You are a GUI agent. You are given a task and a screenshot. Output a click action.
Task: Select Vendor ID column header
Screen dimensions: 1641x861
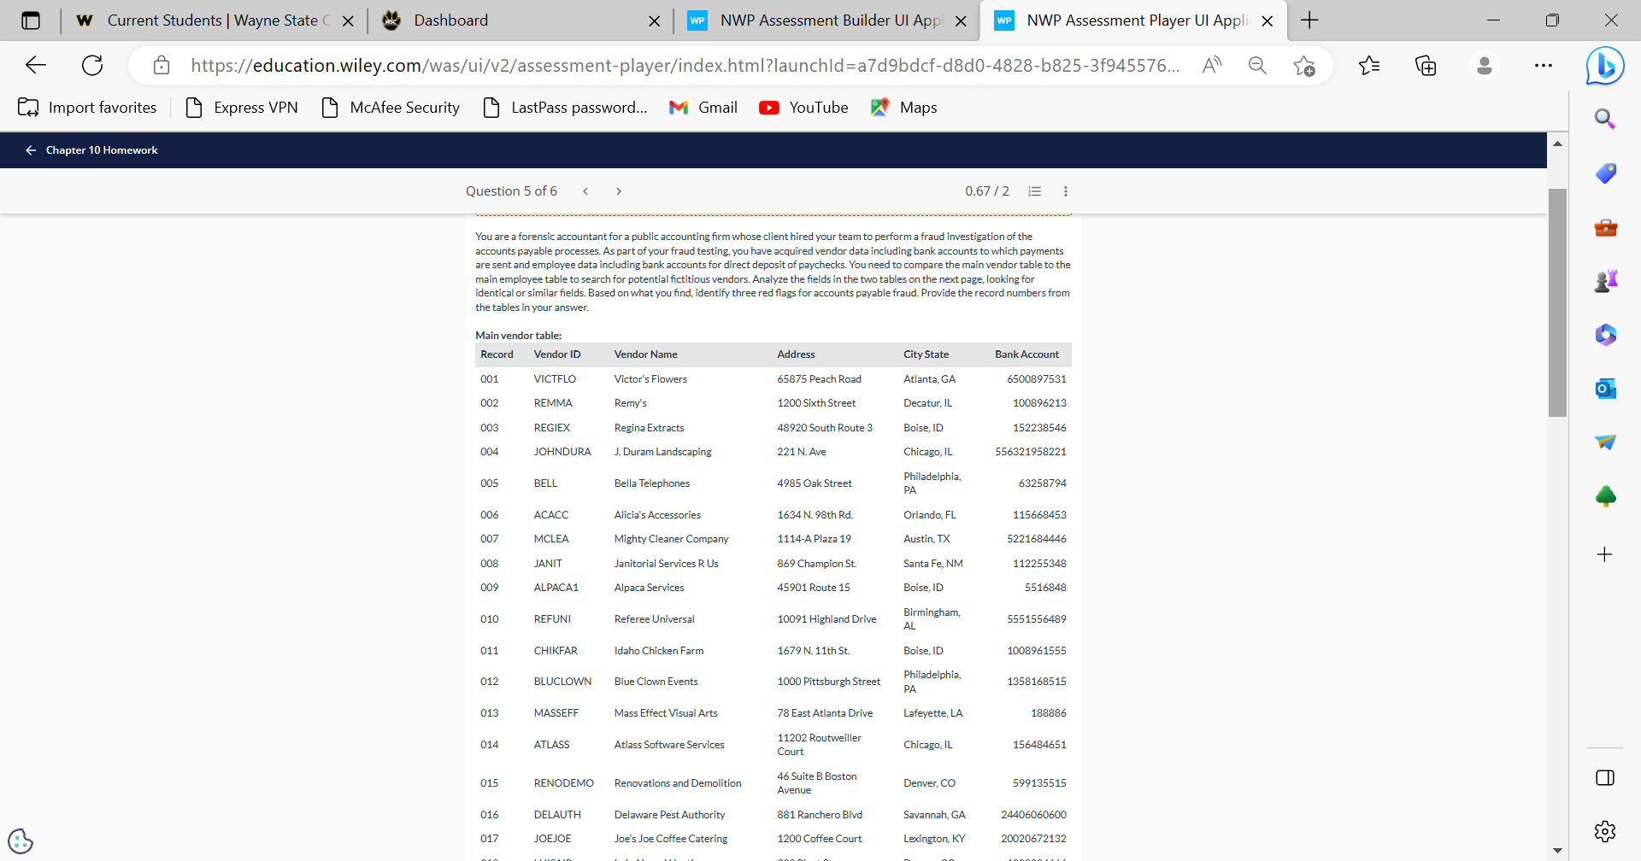557,354
